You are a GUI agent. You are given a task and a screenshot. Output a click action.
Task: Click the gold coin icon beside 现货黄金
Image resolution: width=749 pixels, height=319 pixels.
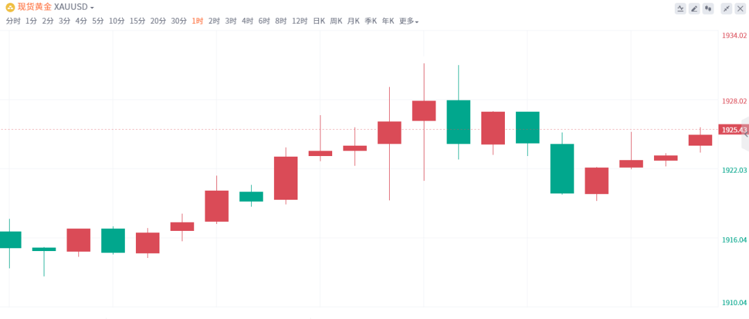[10, 8]
